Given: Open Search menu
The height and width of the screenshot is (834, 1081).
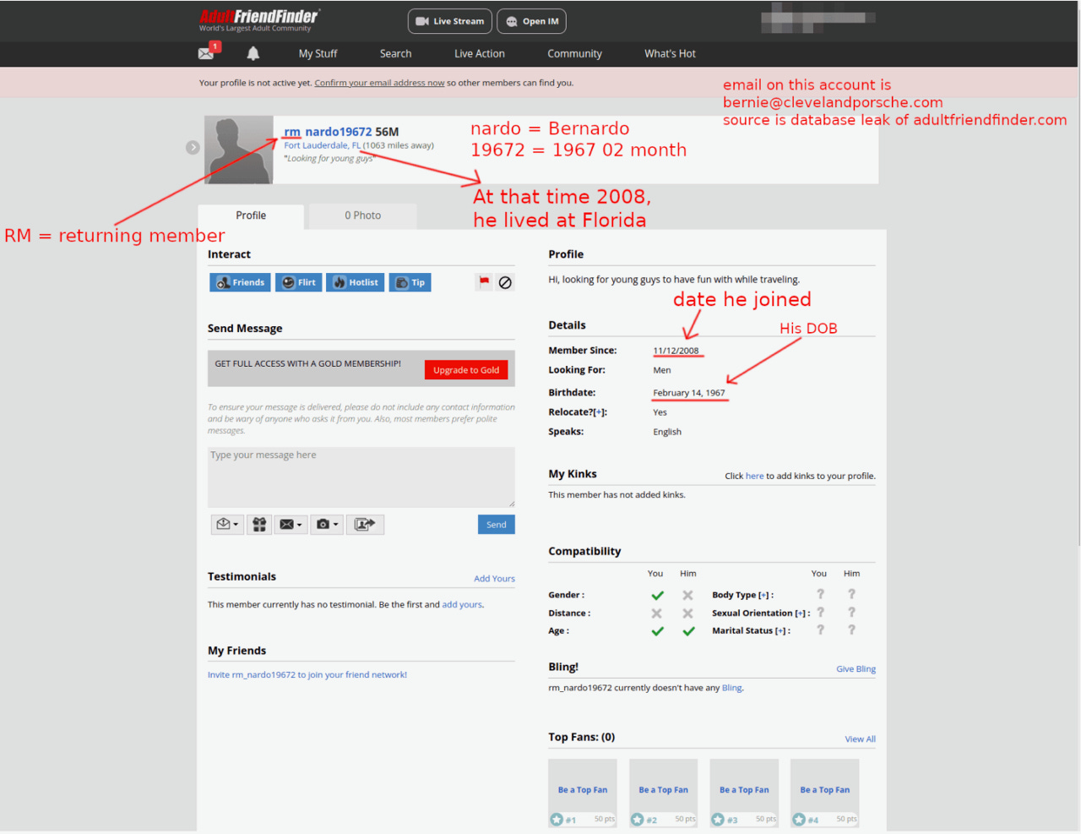Looking at the screenshot, I should click(395, 53).
